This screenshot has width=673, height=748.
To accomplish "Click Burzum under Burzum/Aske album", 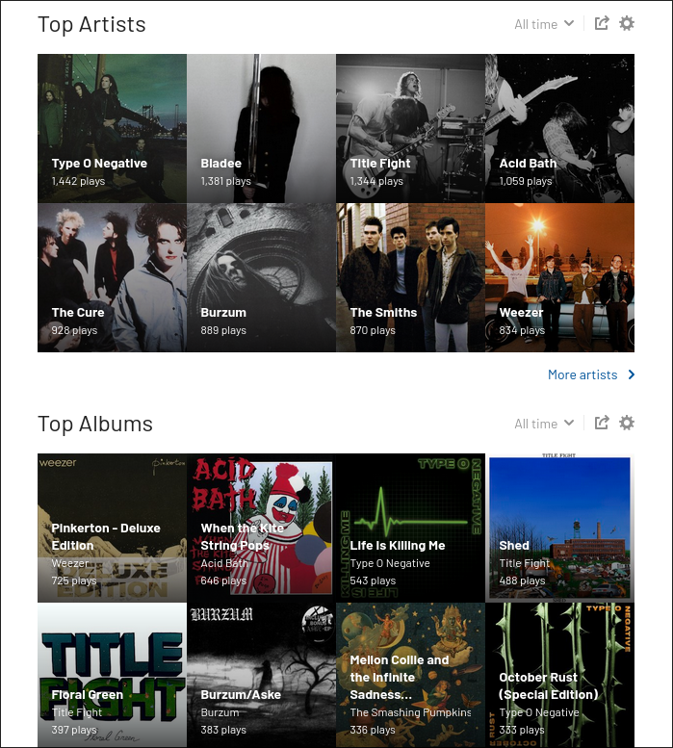I will (x=220, y=712).
